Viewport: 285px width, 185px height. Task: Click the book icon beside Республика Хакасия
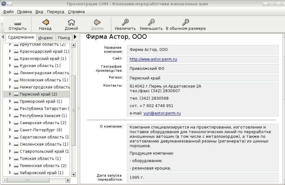pos(16,116)
